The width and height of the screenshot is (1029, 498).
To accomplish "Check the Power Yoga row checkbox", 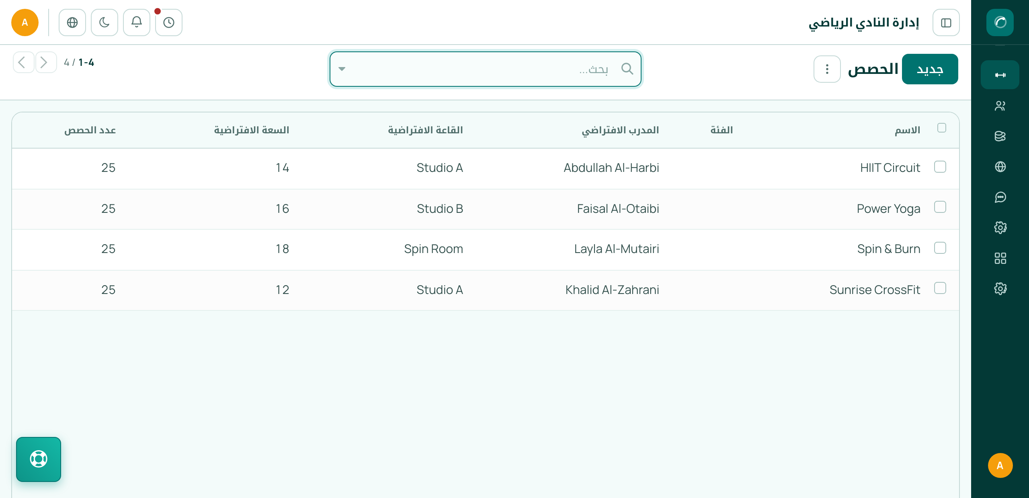I will [x=940, y=207].
